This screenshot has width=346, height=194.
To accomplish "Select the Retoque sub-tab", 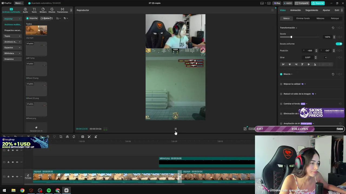I will (335, 18).
